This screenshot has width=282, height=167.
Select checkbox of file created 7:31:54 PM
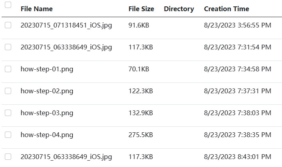tap(8, 47)
